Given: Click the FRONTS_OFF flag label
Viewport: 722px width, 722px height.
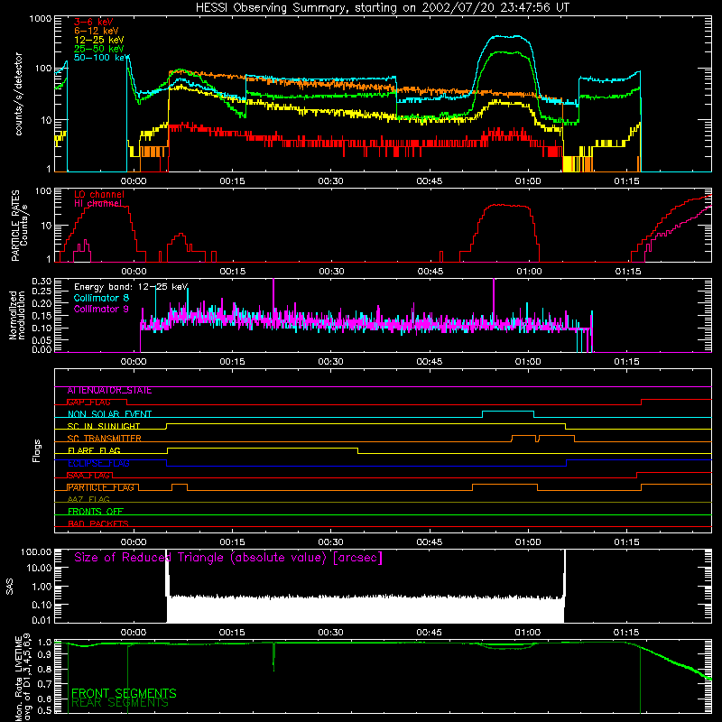Looking at the screenshot, I should (96, 512).
